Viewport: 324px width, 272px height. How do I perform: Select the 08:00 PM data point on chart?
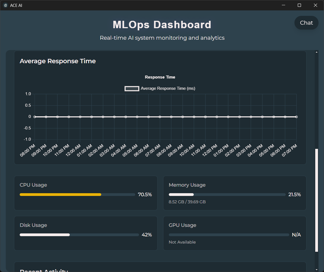[34, 117]
